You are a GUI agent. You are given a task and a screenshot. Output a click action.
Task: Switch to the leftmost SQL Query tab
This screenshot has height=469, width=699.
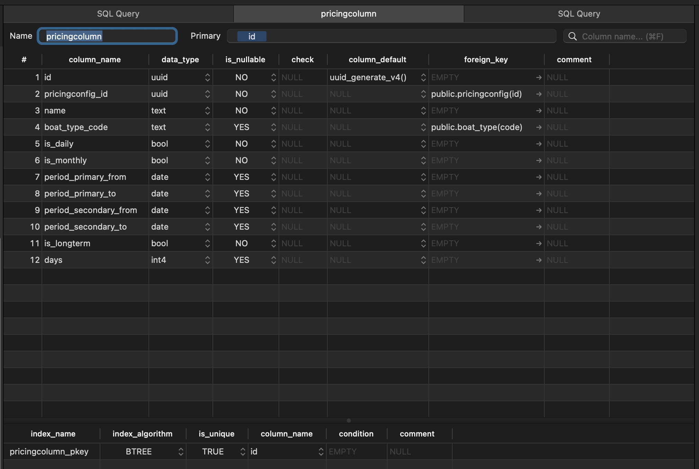[118, 13]
